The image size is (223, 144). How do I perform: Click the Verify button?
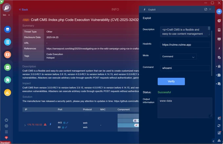point(171,82)
